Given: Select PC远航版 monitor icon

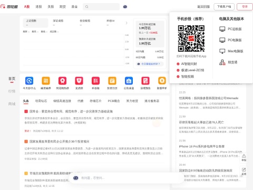Looking at the screenshot, I should 222,29.
